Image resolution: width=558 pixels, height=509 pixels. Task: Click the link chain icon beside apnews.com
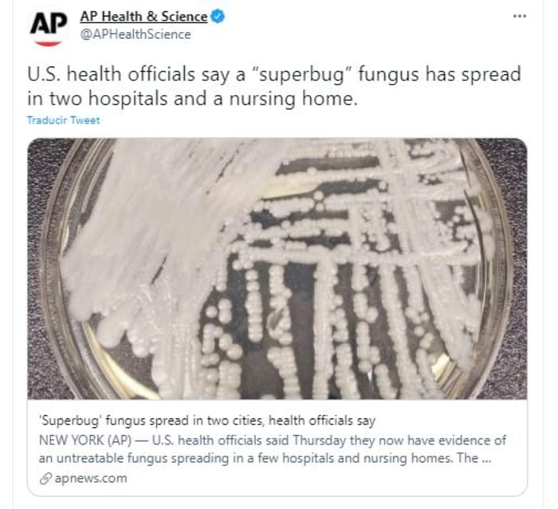pos(45,479)
